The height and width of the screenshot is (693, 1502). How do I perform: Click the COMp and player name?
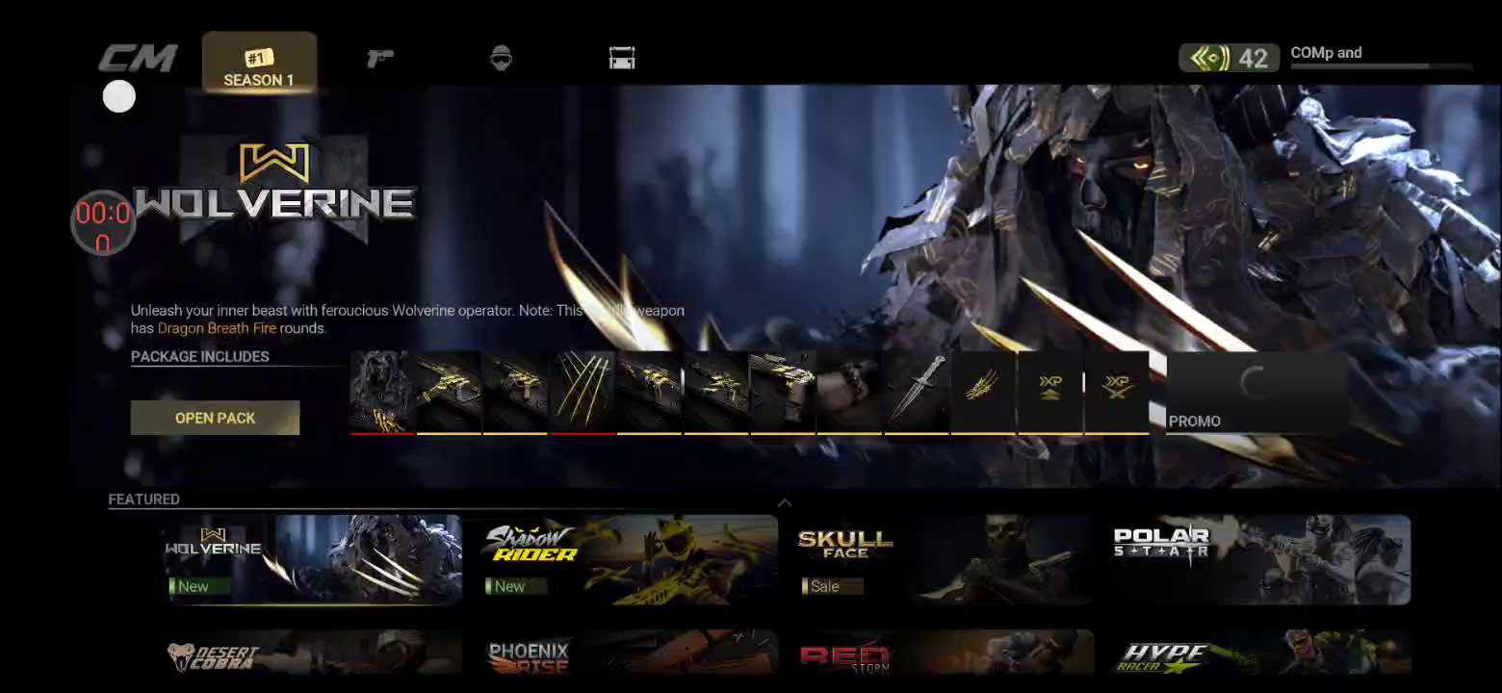tap(1326, 53)
